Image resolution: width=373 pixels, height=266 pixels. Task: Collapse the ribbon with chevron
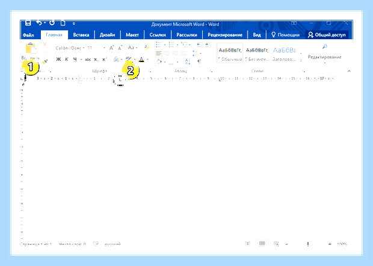point(349,71)
